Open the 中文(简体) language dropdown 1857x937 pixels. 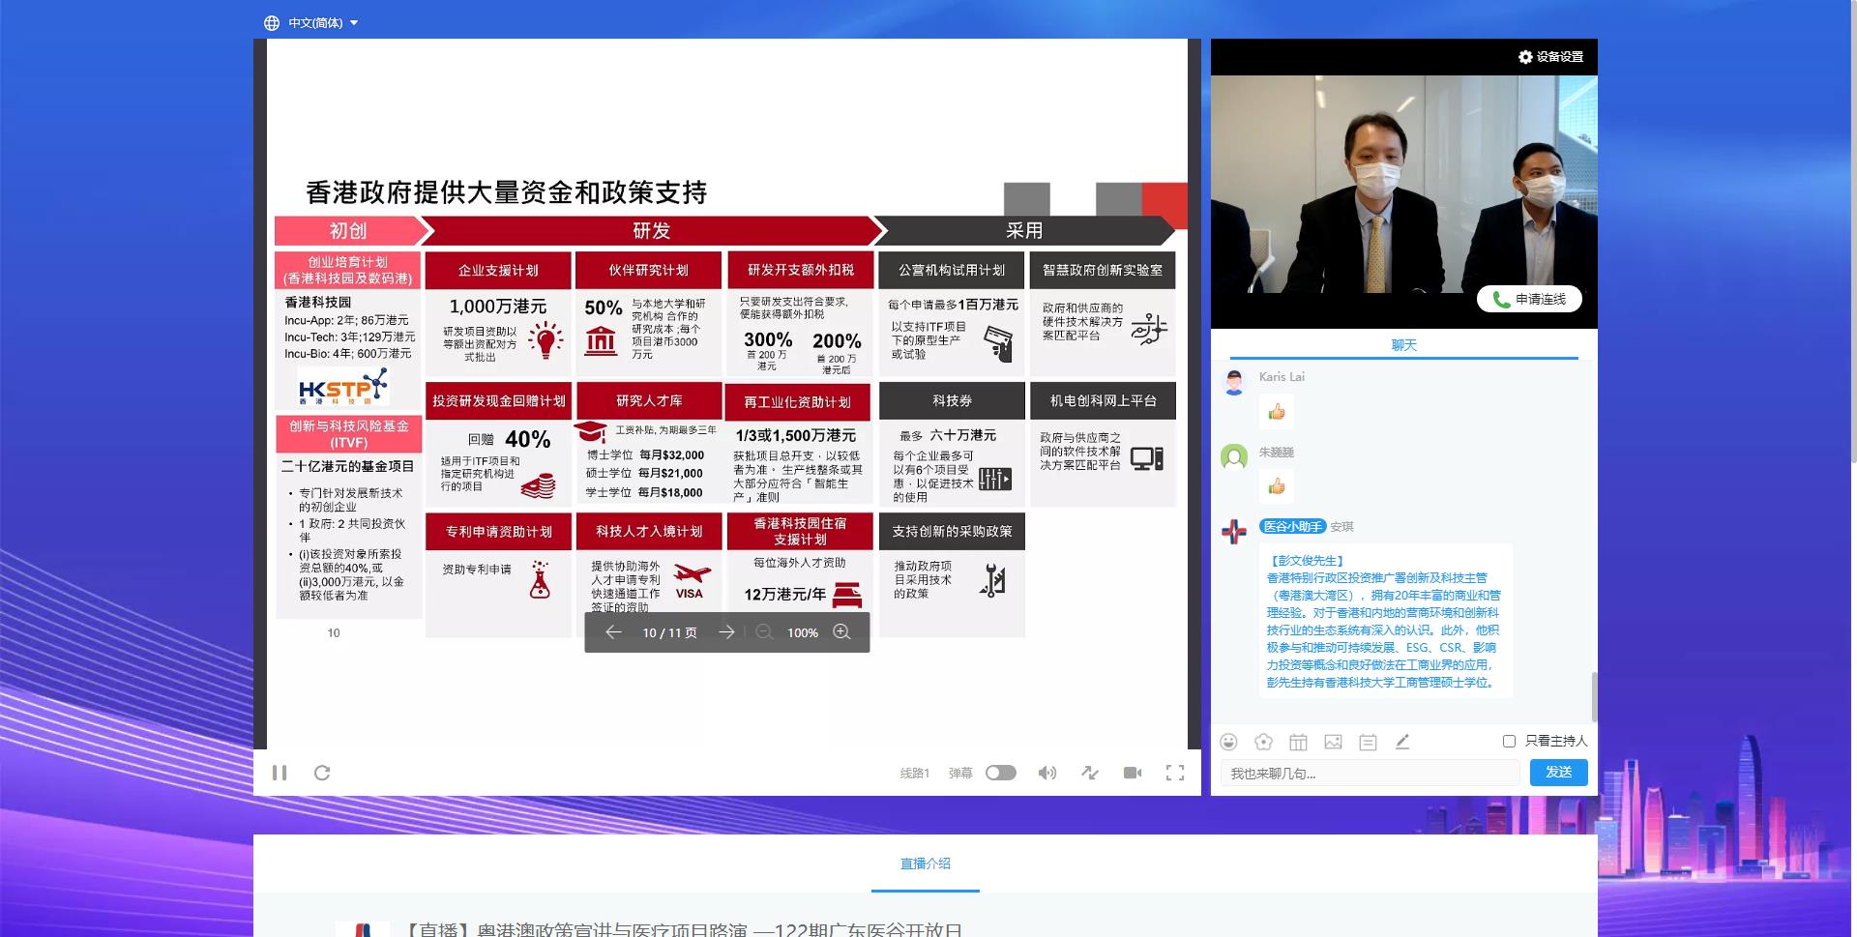[310, 23]
